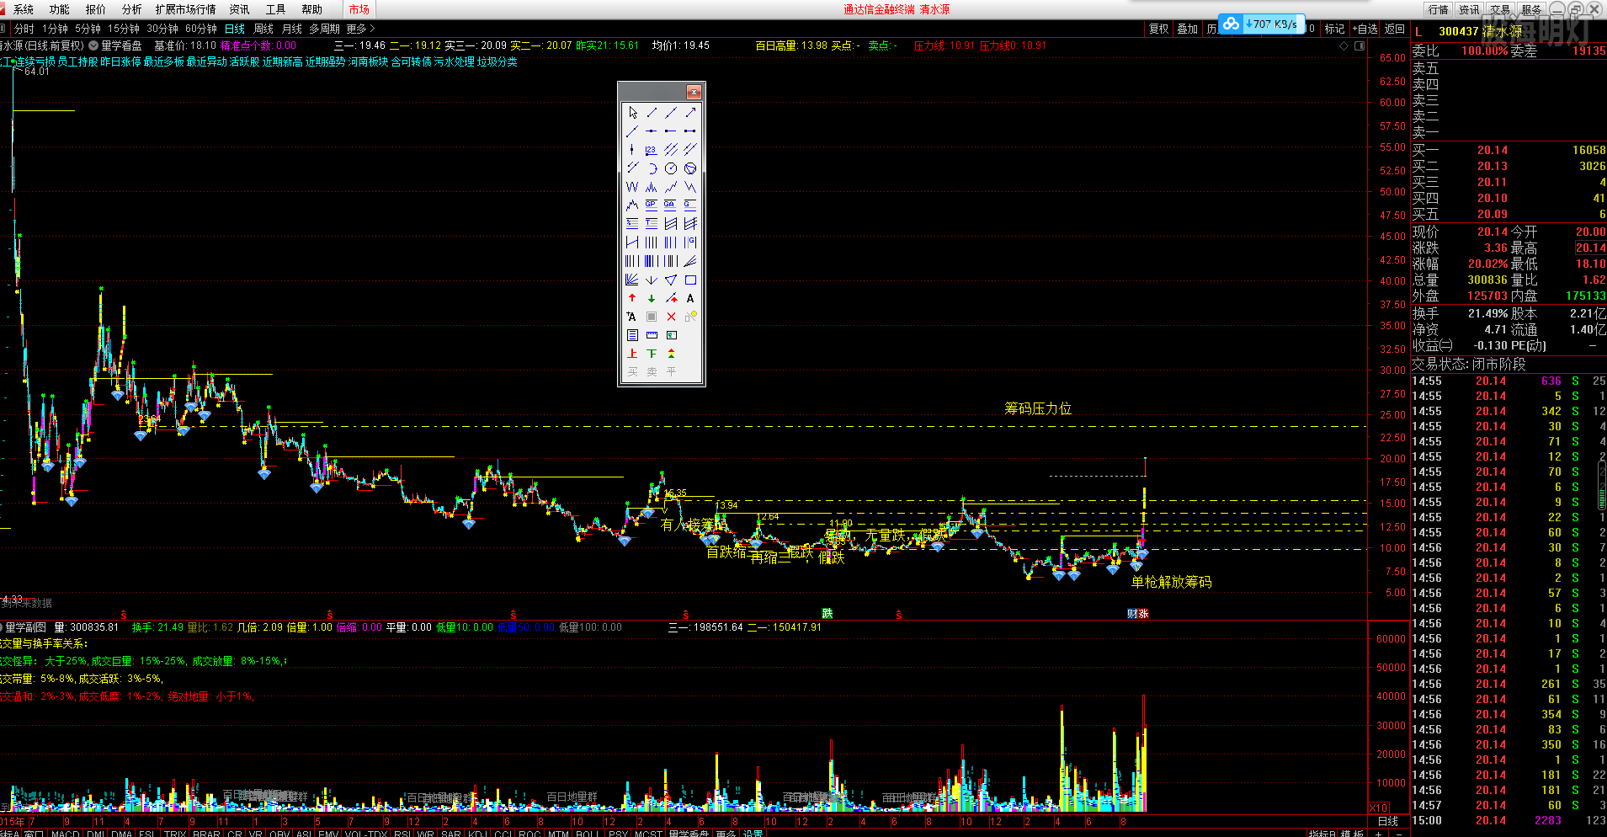The width and height of the screenshot is (1607, 837).
Task: Select the W-shape pattern tool
Action: pos(632,187)
